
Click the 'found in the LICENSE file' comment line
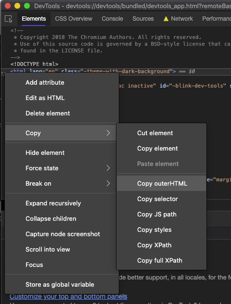(x=58, y=51)
